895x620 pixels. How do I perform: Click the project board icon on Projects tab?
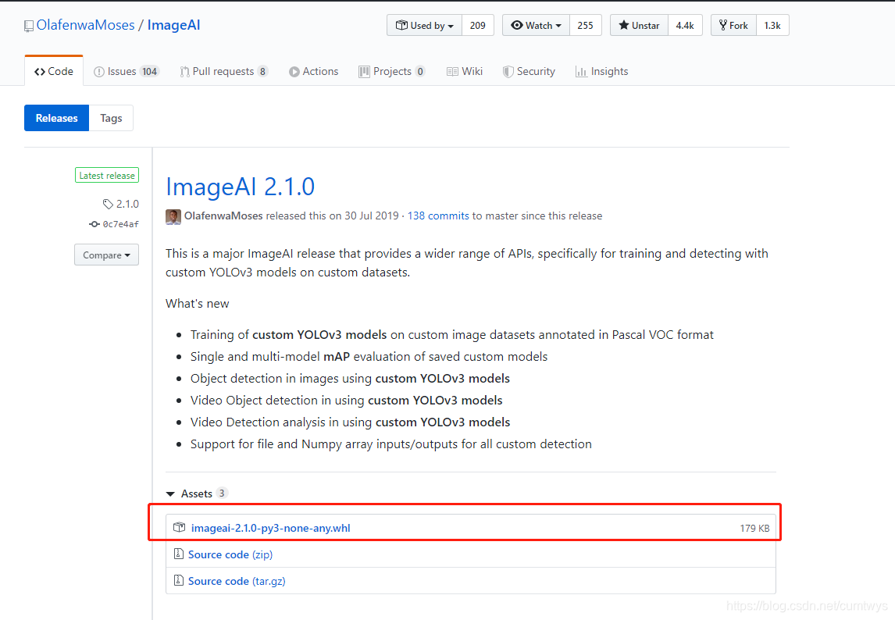coord(364,71)
